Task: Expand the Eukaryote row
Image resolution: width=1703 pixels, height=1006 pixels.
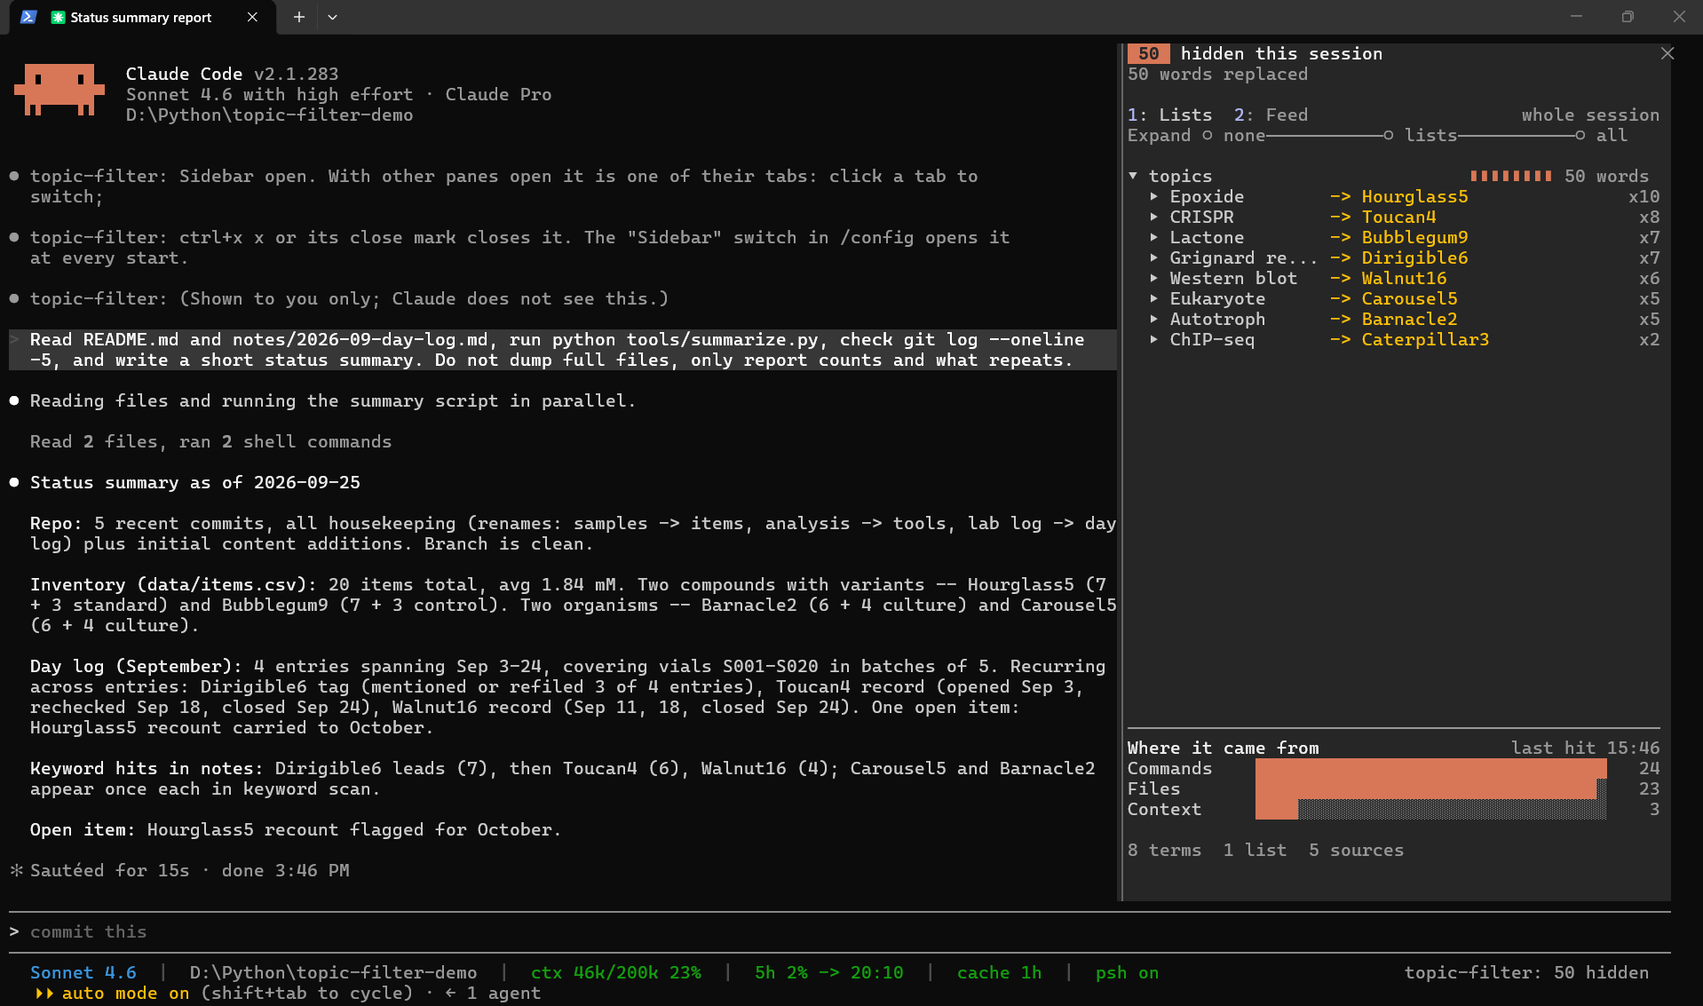Action: (x=1154, y=298)
